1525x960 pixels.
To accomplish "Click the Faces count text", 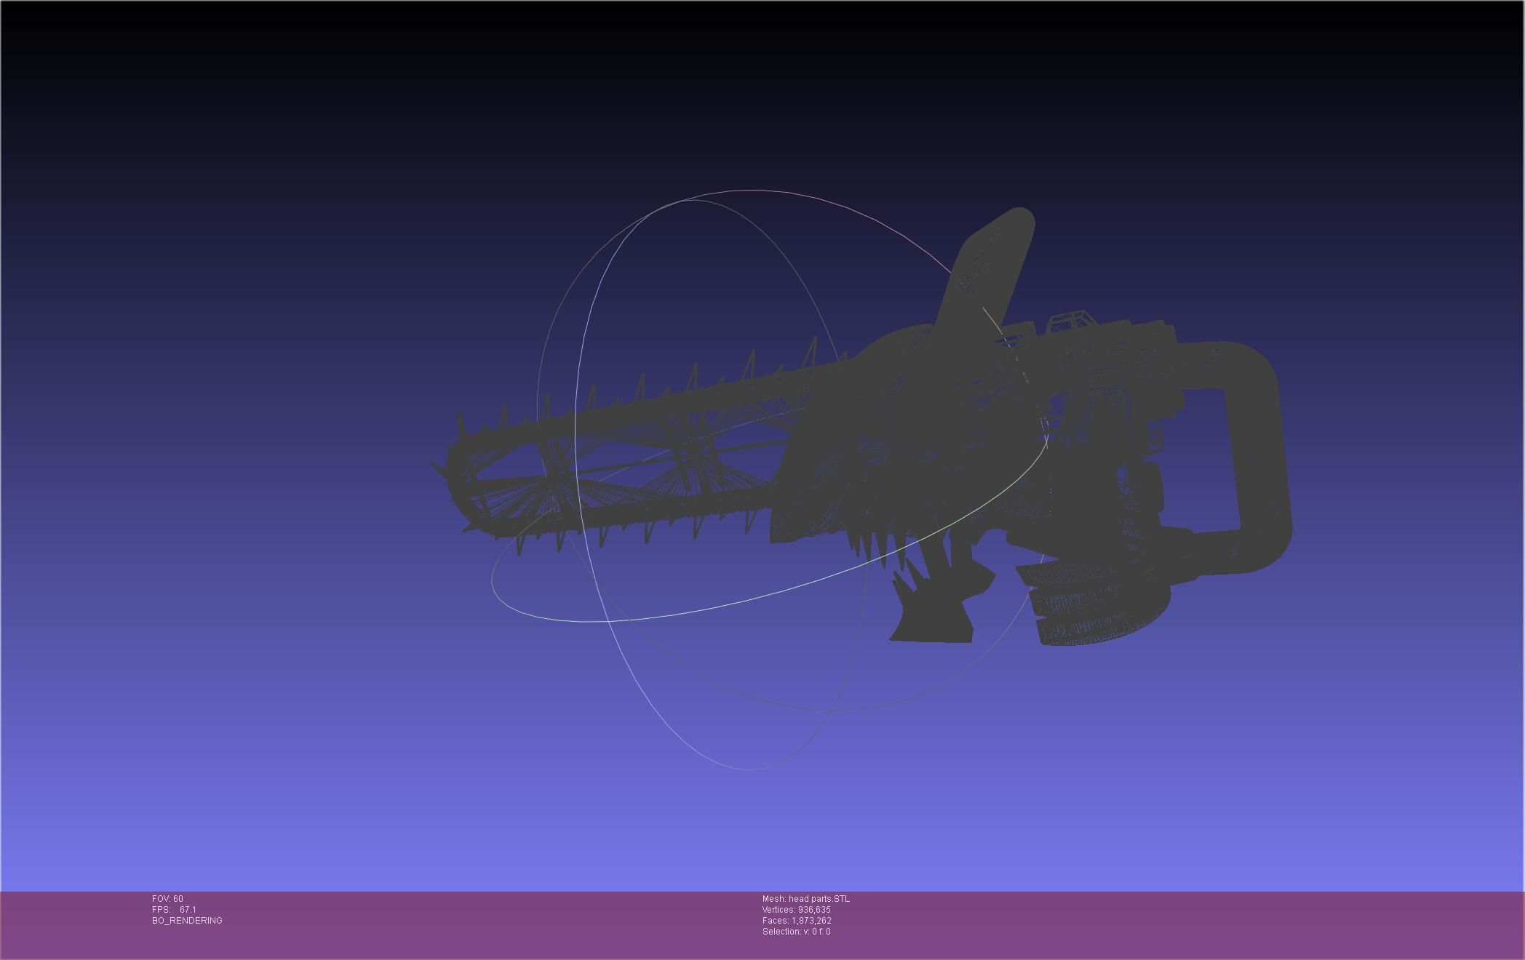I will [x=797, y=921].
